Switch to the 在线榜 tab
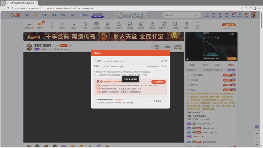 tap(192, 65)
